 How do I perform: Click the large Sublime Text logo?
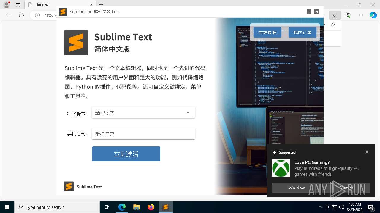tap(76, 43)
